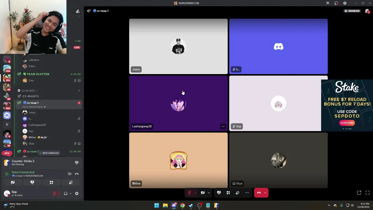
Task: Open Google Chrome from taskbar
Action: tap(182, 205)
